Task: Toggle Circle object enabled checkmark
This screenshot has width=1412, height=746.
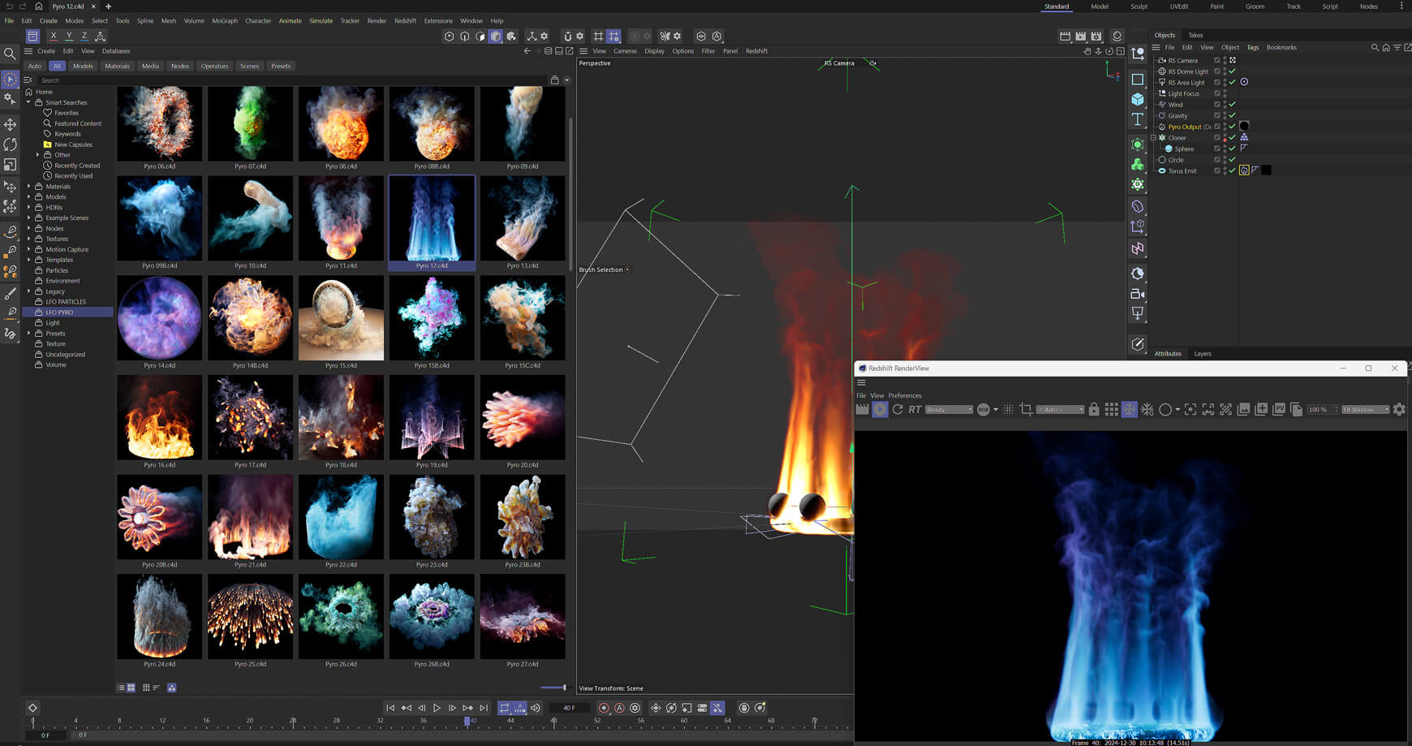Action: tap(1232, 160)
